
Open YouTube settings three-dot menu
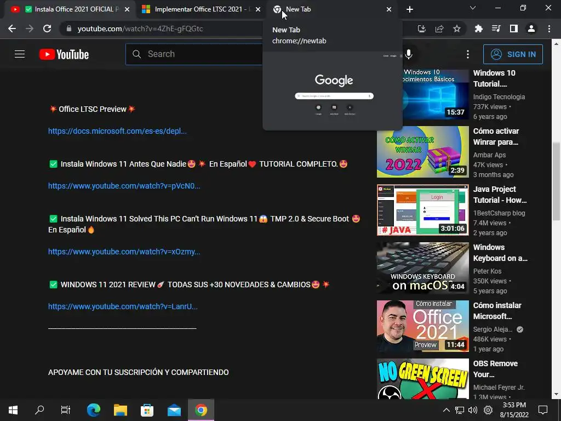click(467, 54)
